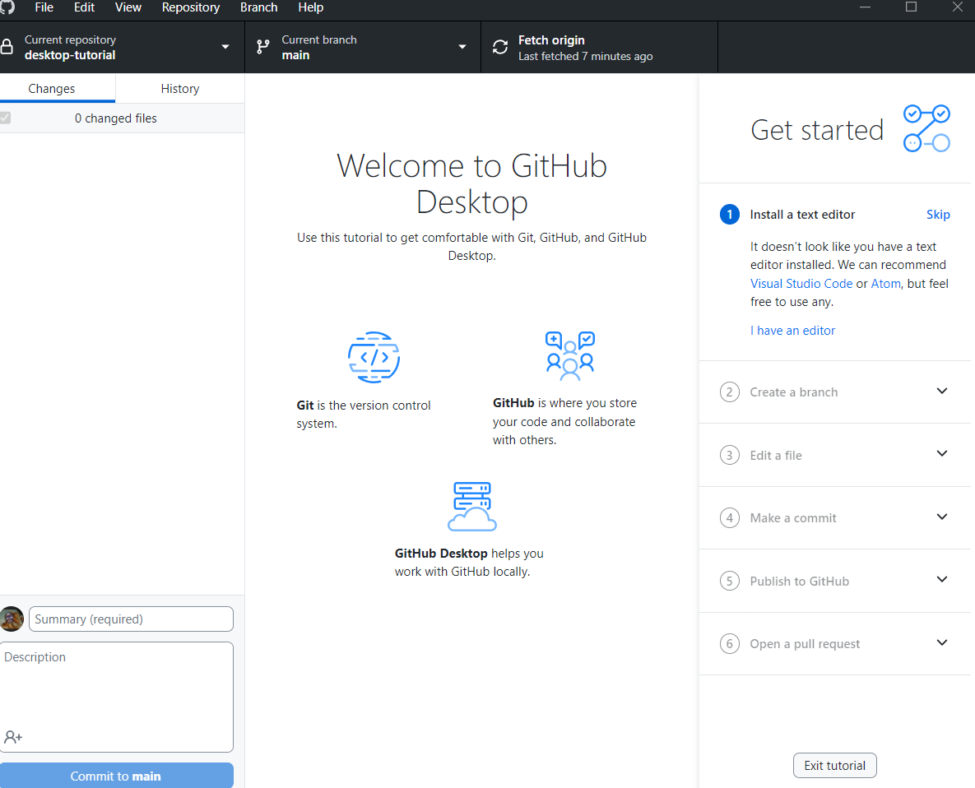Click step 1 number badge
This screenshot has height=788, width=975.
(x=729, y=215)
